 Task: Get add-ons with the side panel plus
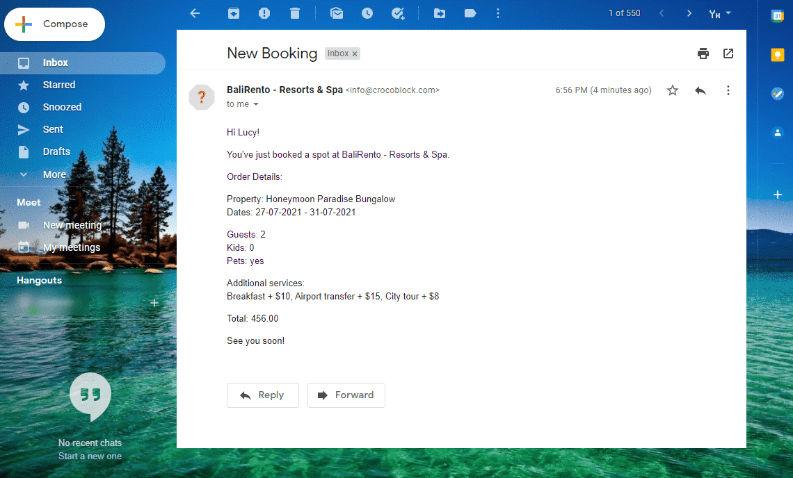pos(777,195)
